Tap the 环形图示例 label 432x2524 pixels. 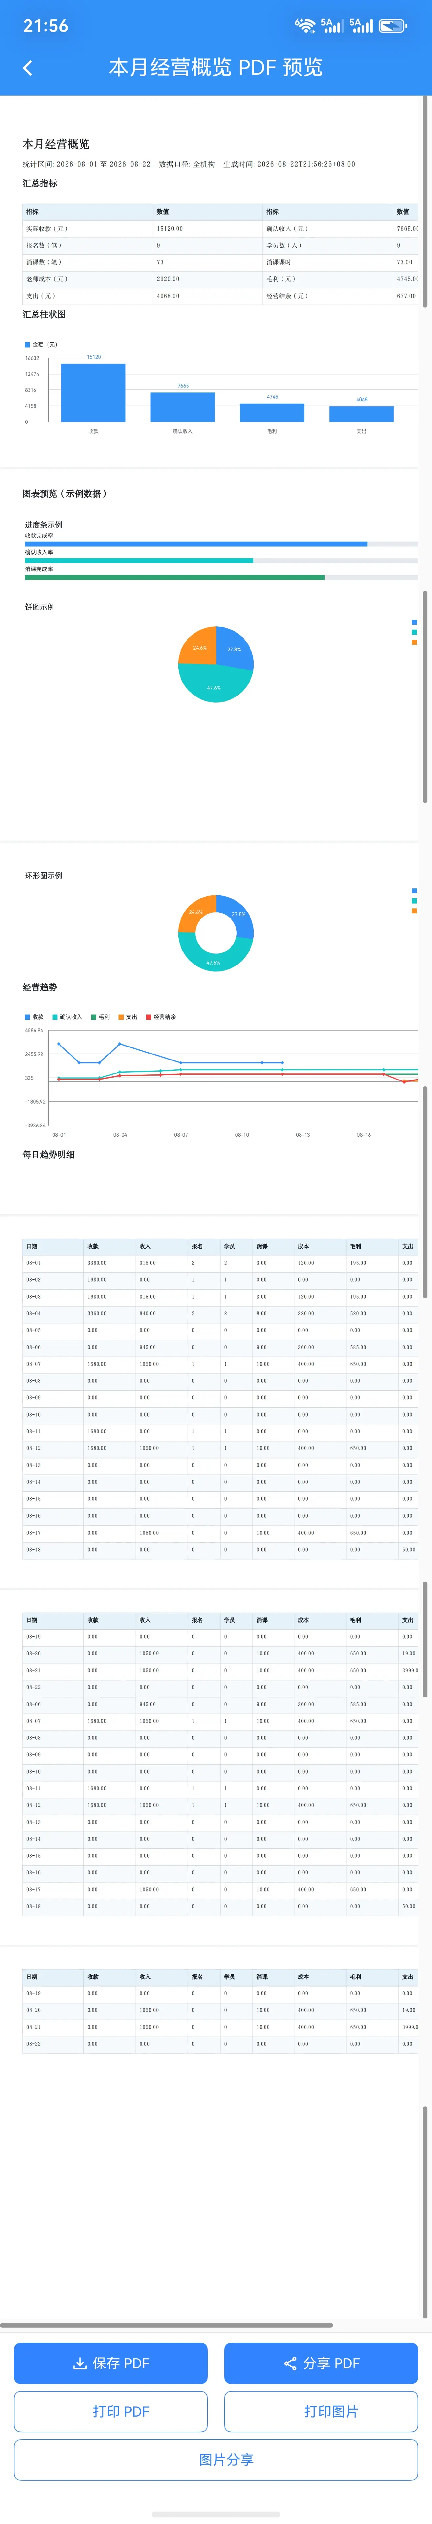point(43,876)
